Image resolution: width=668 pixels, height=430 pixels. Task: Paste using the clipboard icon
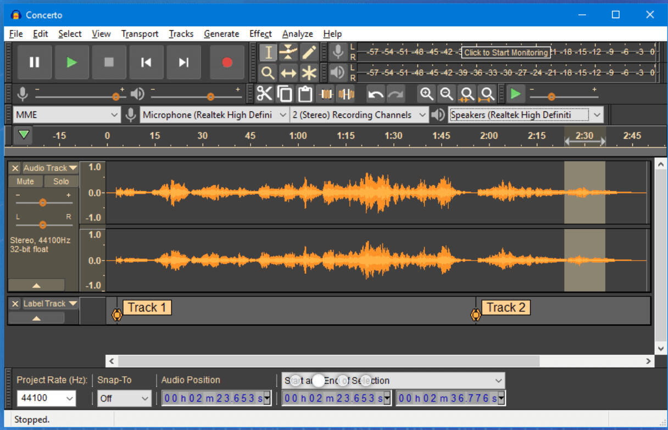coord(305,94)
